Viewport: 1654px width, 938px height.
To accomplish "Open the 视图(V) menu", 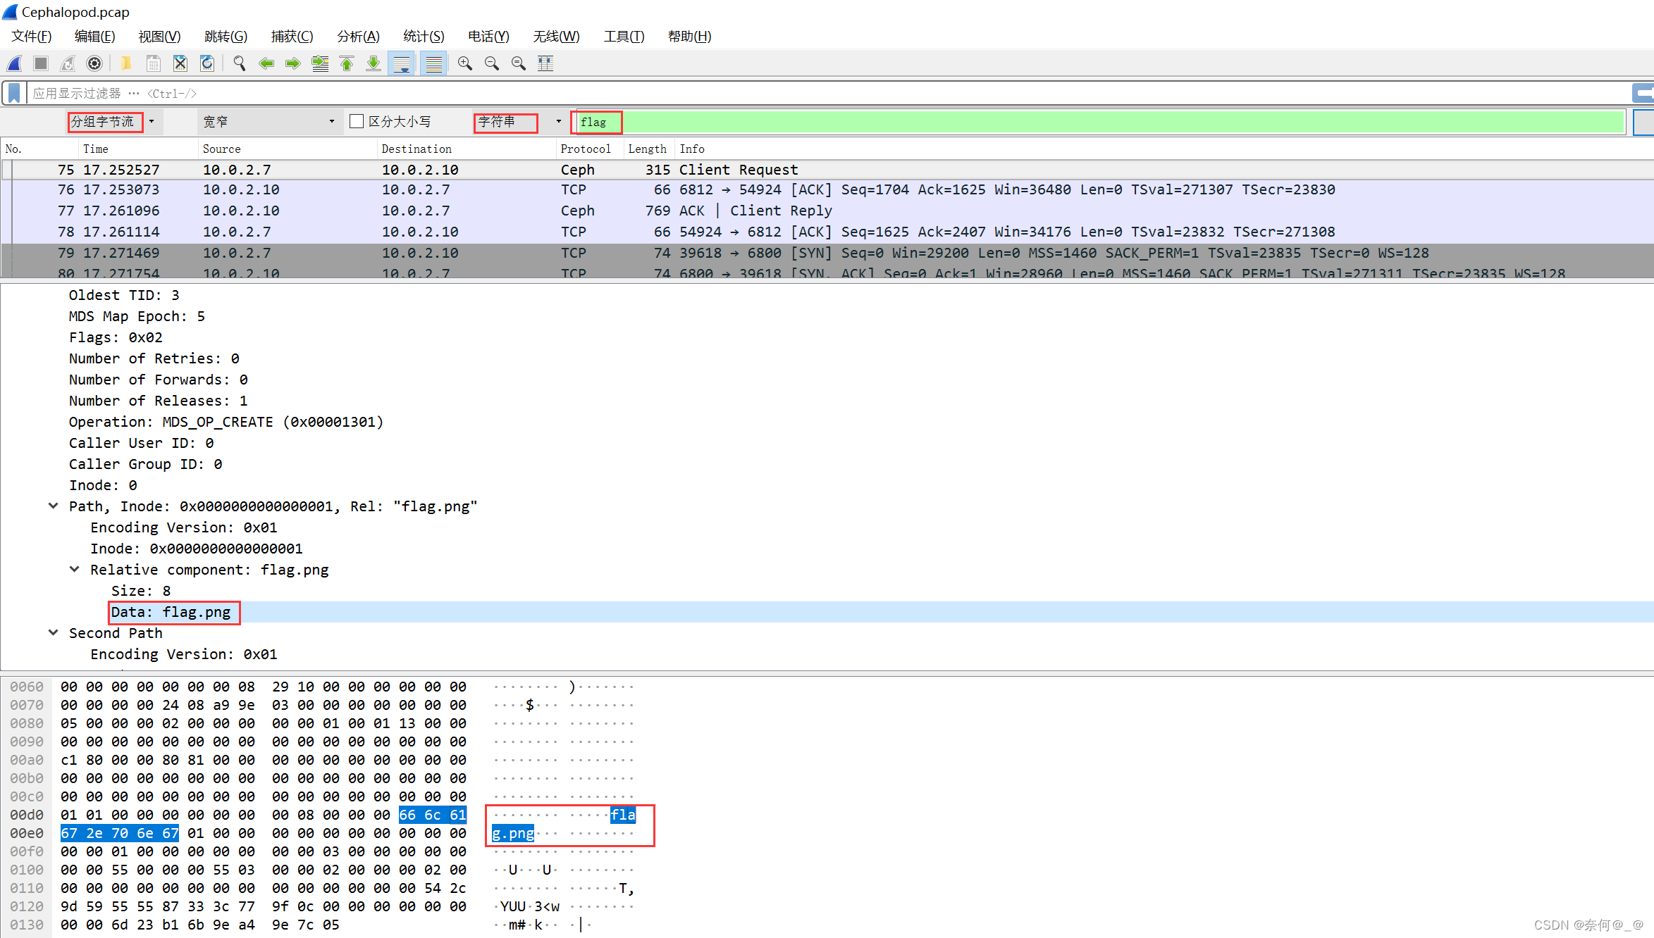I will (160, 36).
